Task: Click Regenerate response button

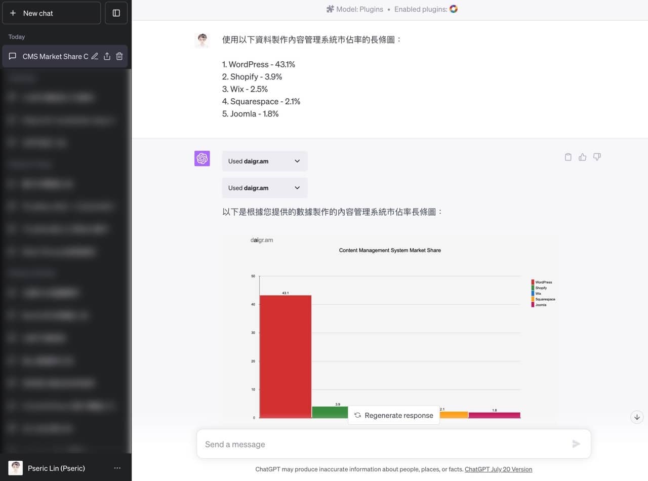Action: 394,415
